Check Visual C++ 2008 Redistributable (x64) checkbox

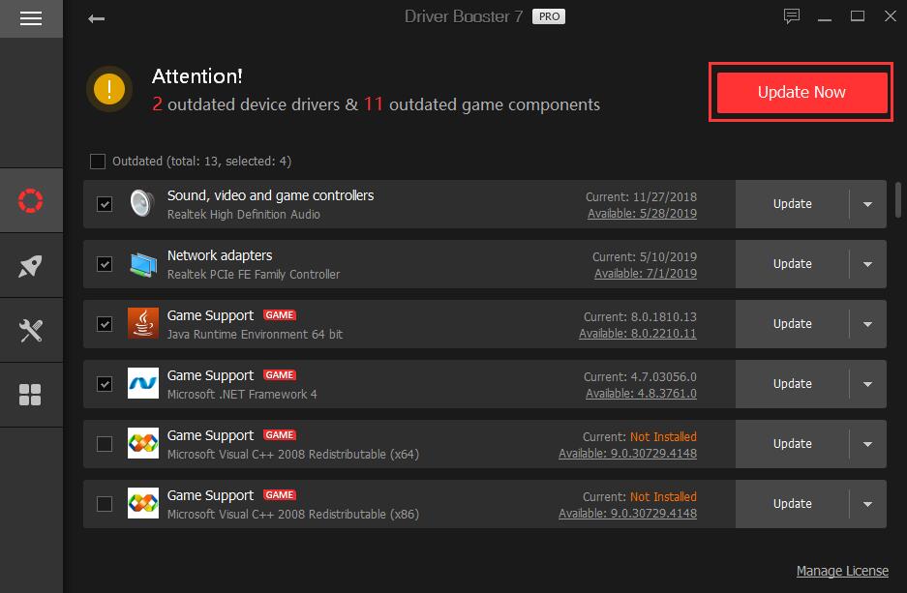pos(105,444)
